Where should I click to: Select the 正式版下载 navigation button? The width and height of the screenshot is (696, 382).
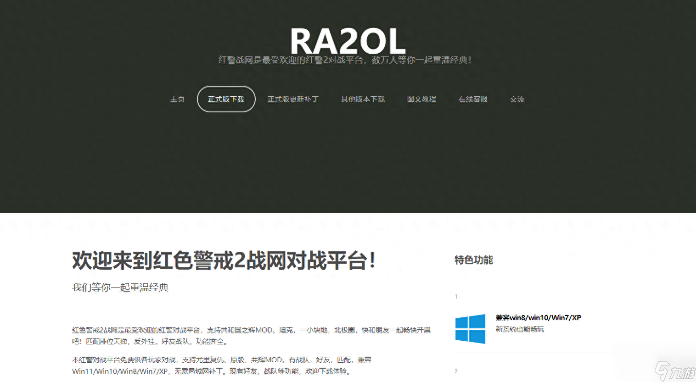coord(226,99)
